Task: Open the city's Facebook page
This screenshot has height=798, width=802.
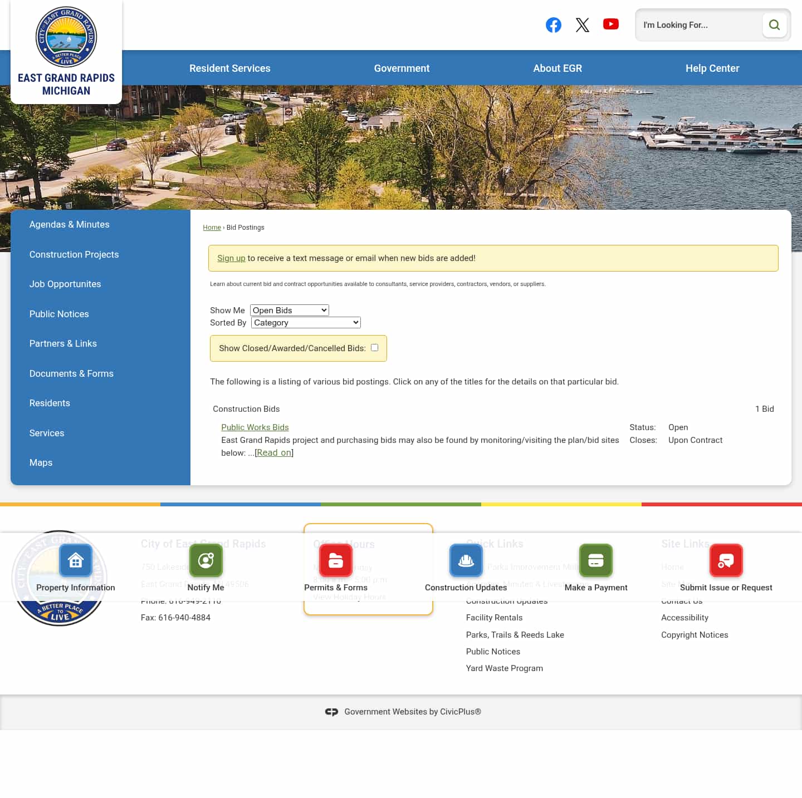Action: tap(554, 24)
